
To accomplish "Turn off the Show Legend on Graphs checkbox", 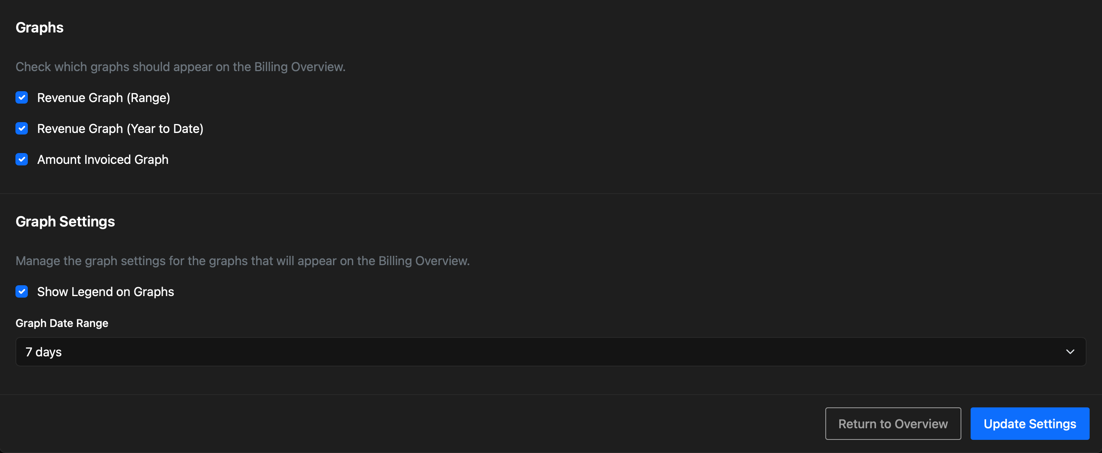I will click(x=22, y=291).
